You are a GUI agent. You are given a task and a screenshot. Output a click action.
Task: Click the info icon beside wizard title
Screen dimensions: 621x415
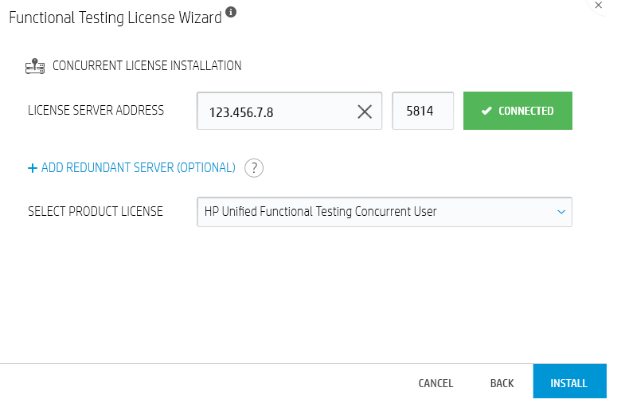coord(231,12)
